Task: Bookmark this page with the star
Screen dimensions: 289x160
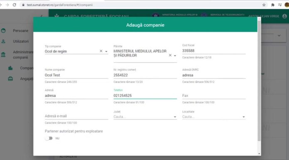Action: tap(264, 5)
